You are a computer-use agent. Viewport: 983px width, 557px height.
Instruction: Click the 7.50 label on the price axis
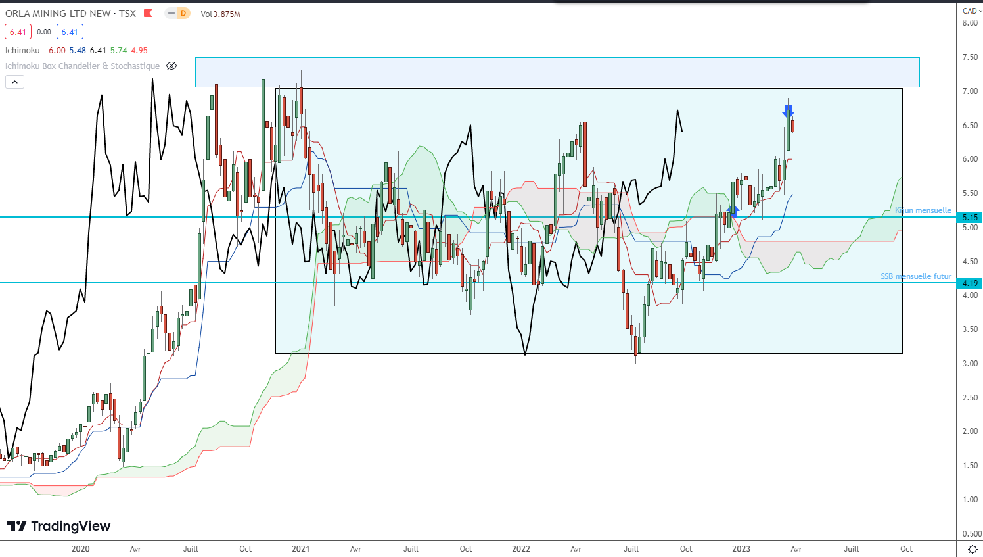pyautogui.click(x=970, y=57)
